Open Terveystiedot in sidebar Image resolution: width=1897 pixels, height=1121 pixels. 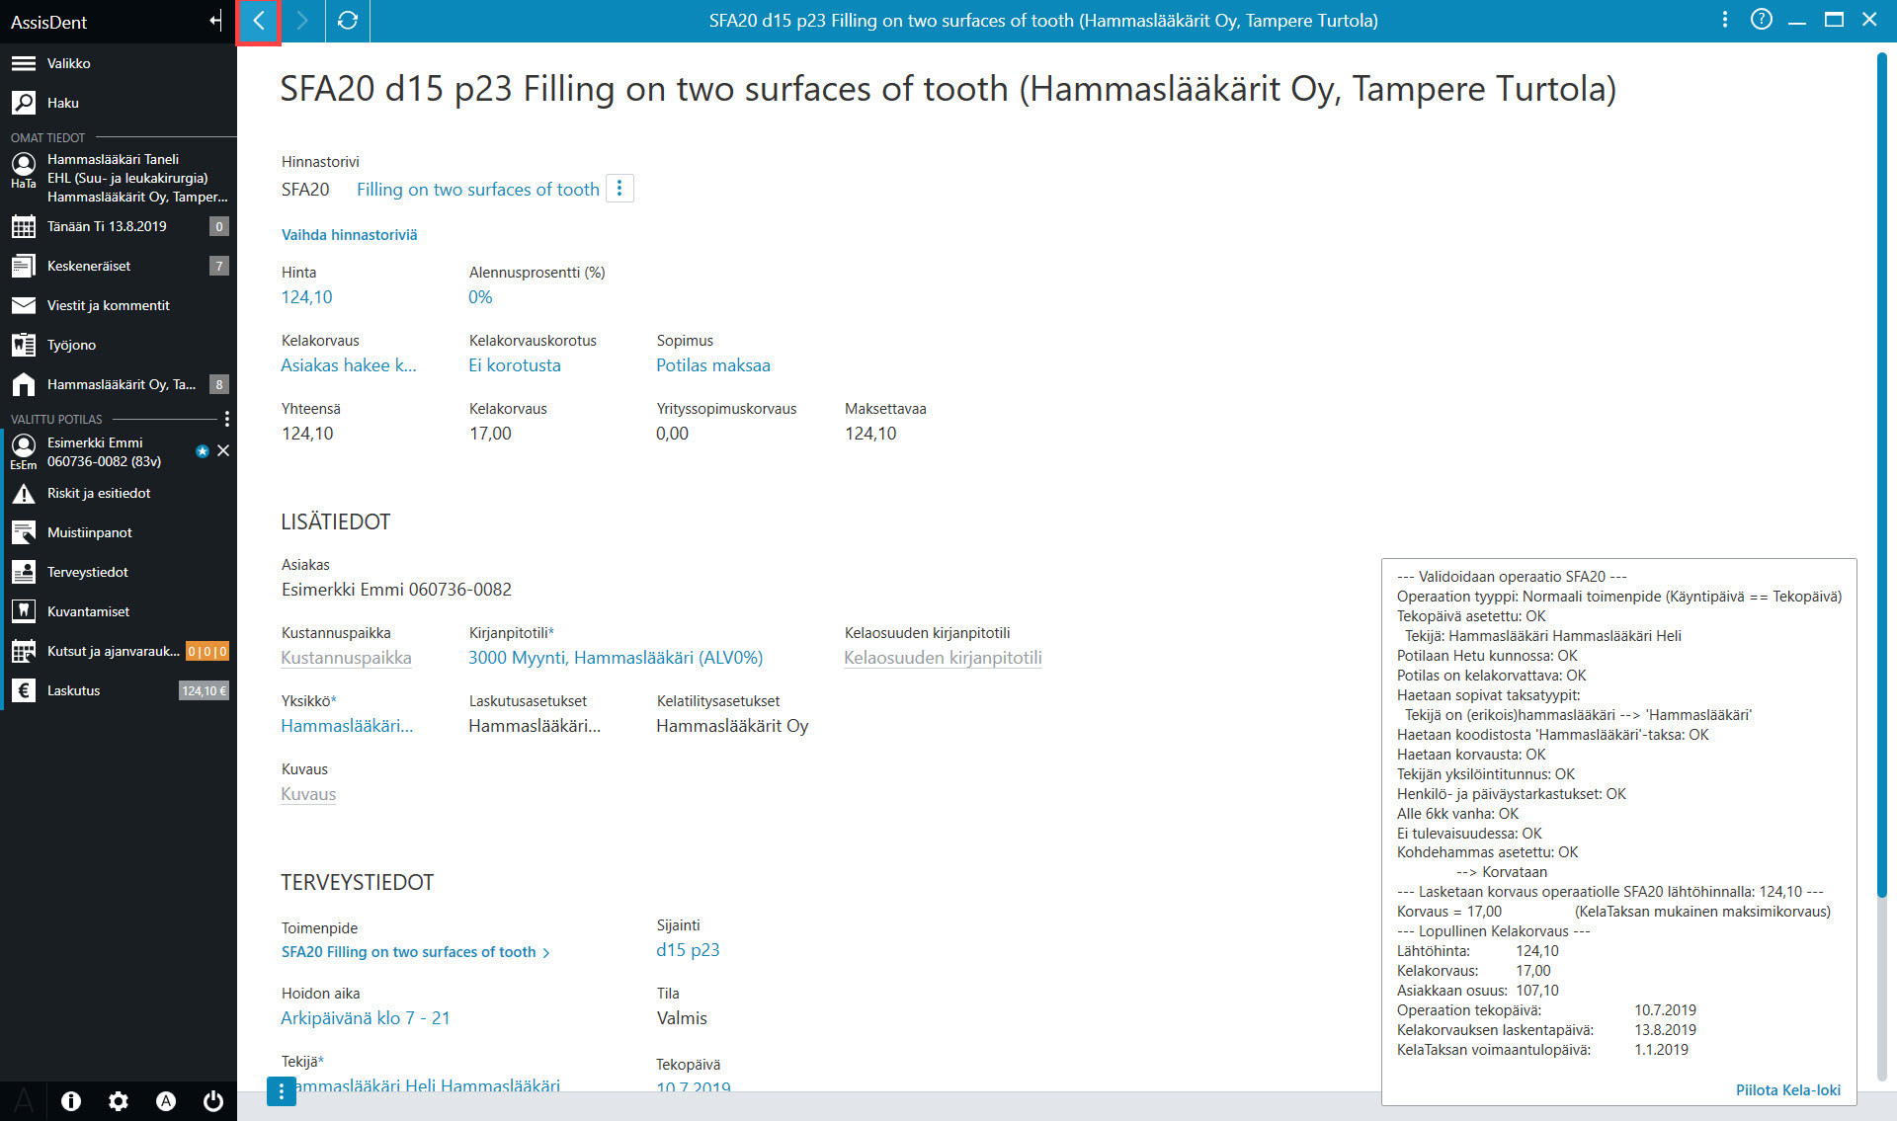pyautogui.click(x=119, y=572)
